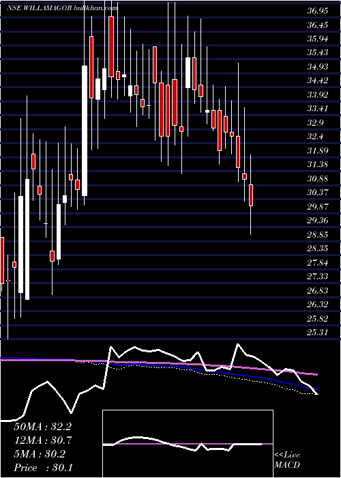The width and height of the screenshot is (341, 478).
Task: Click the 27.84 price axis label
Action: (318, 262)
